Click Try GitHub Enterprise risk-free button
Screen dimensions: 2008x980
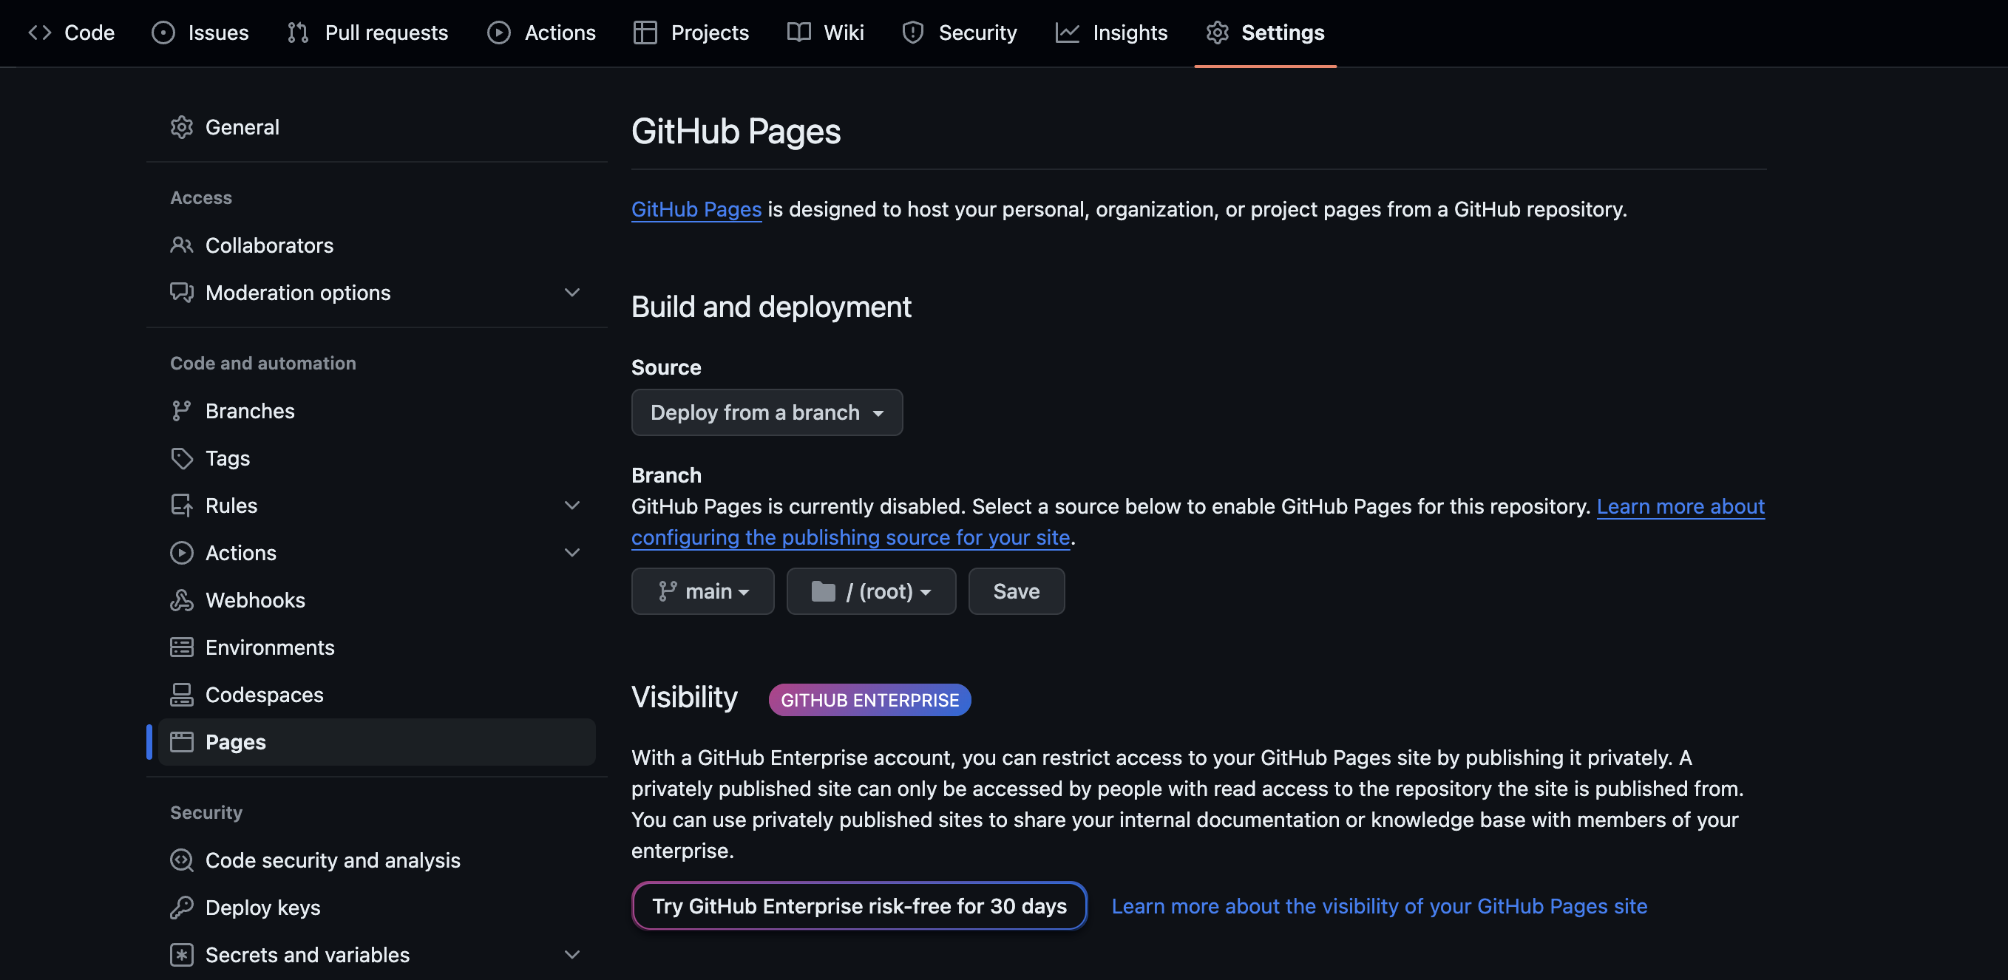click(859, 905)
